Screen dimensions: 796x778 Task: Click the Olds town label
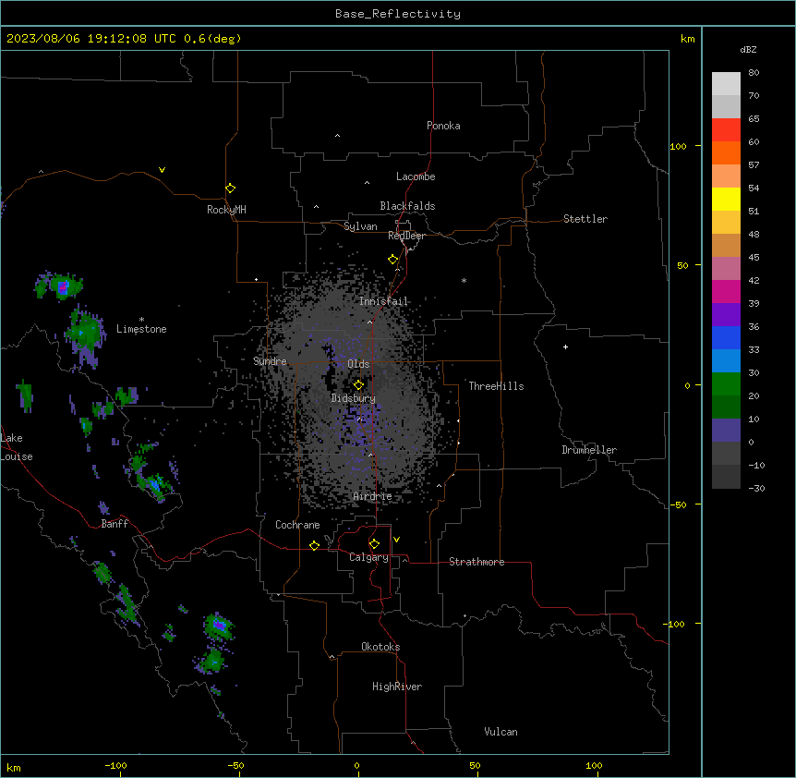358,364
